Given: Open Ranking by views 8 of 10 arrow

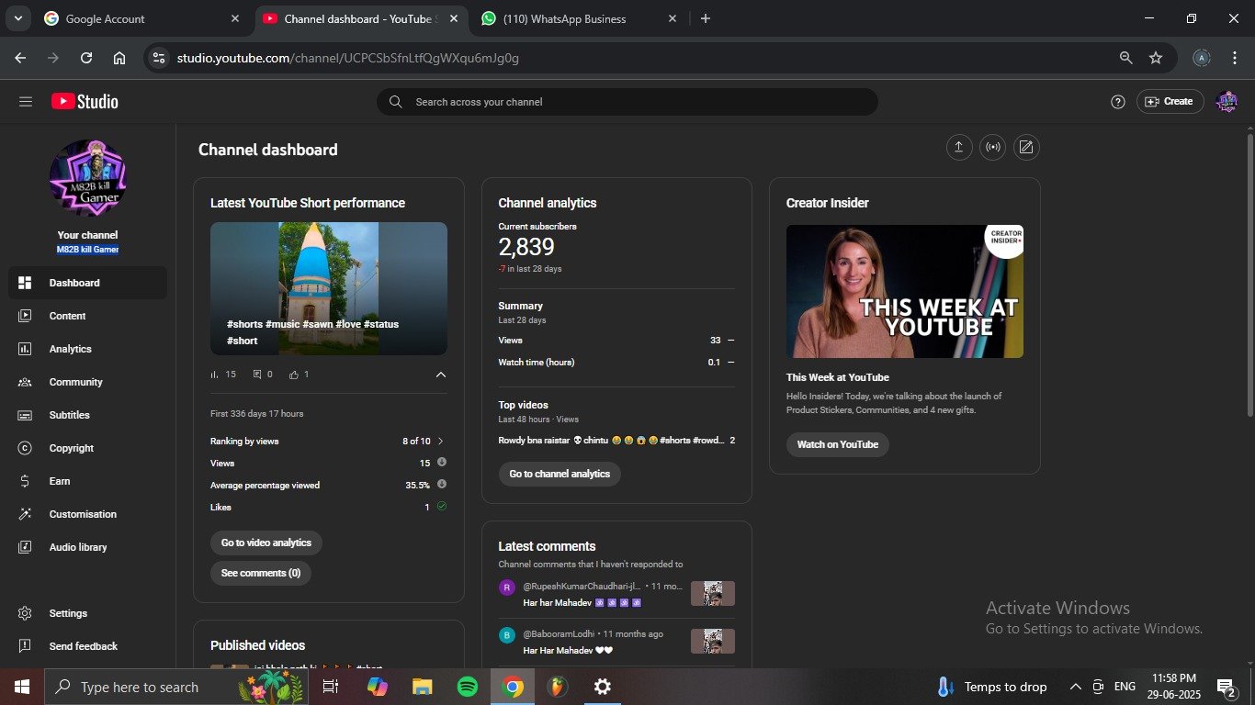Looking at the screenshot, I should point(441,441).
